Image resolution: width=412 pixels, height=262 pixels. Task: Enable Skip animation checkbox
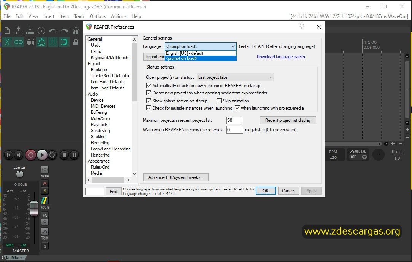pyautogui.click(x=219, y=101)
